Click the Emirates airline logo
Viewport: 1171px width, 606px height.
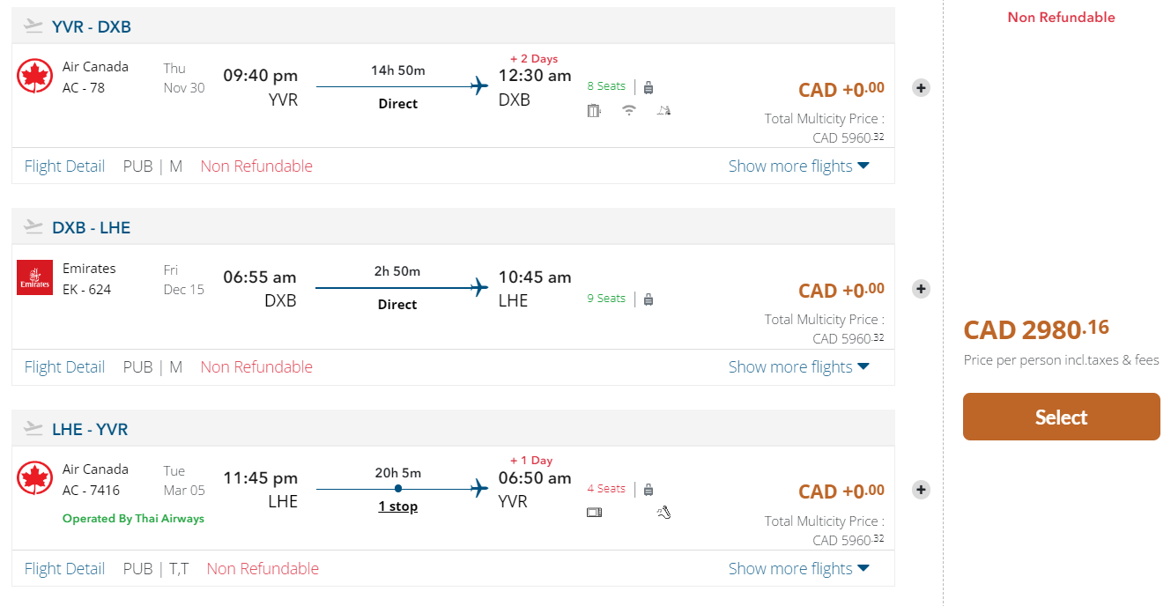[x=35, y=277]
